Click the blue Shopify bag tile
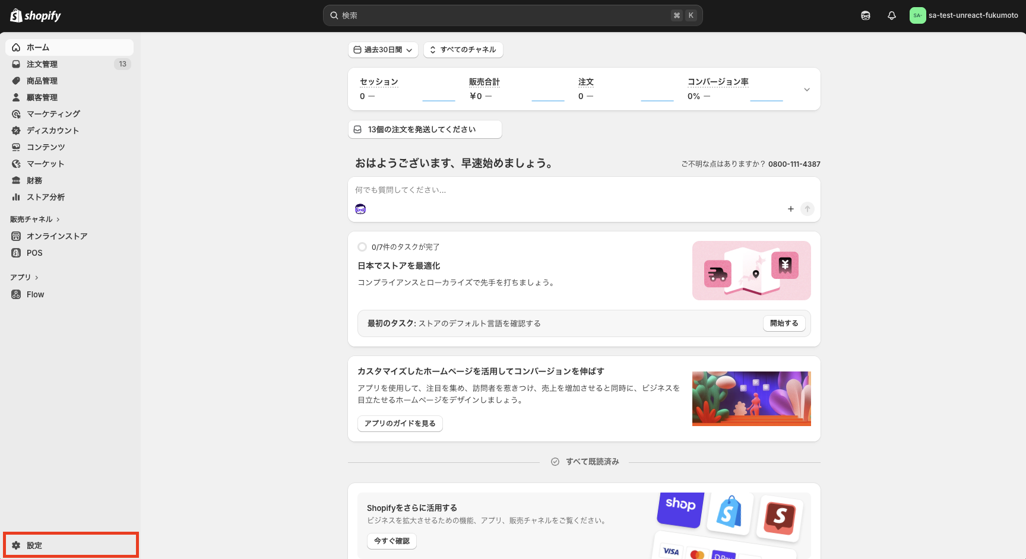Viewport: 1026px width, 559px height. coord(729,513)
